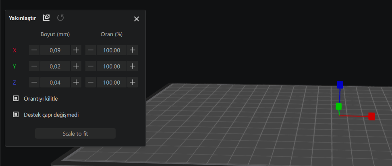Click the copy-scale icon beside Yakınlaştır

click(x=46, y=18)
